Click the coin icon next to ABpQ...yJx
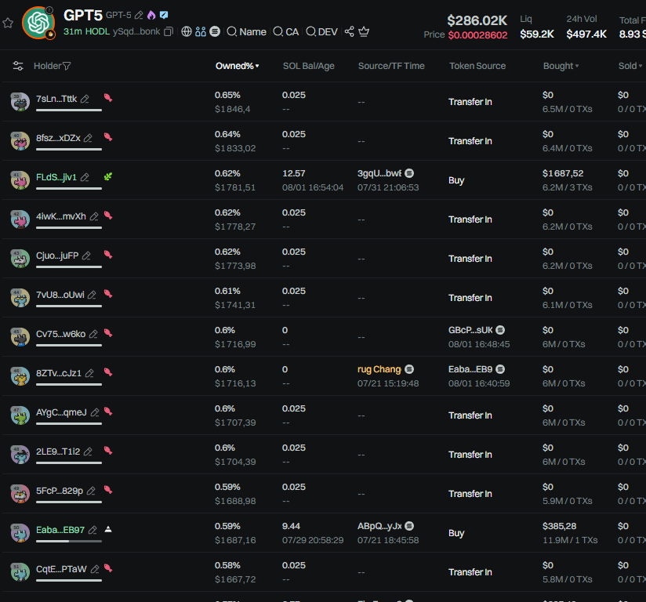Screen dimensions: 646x602 point(409,526)
